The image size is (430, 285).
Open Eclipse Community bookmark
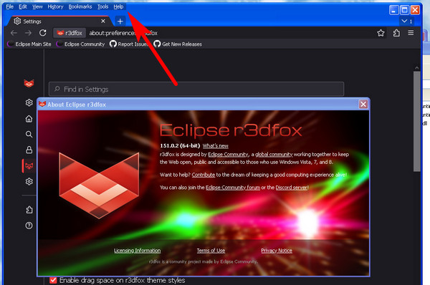(x=80, y=44)
